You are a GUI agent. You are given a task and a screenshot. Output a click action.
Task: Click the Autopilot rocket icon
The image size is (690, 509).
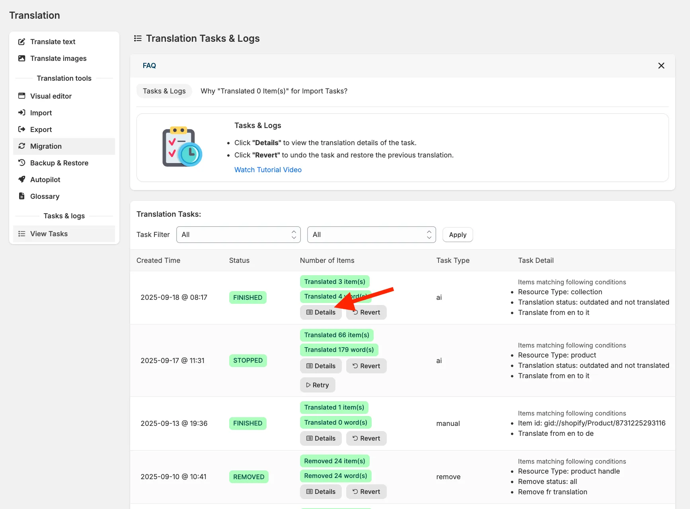(22, 179)
